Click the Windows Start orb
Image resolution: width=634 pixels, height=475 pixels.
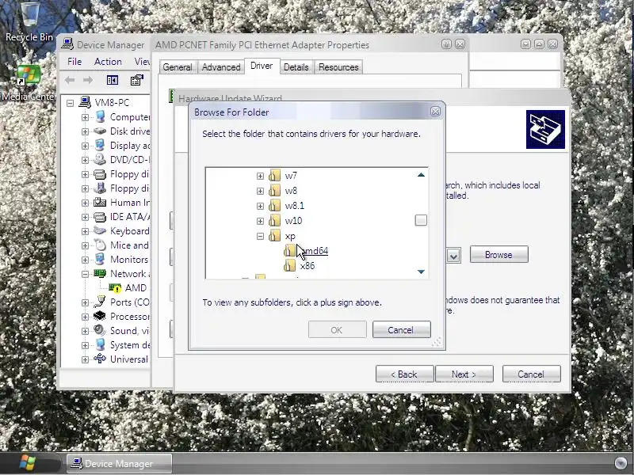pos(28,463)
